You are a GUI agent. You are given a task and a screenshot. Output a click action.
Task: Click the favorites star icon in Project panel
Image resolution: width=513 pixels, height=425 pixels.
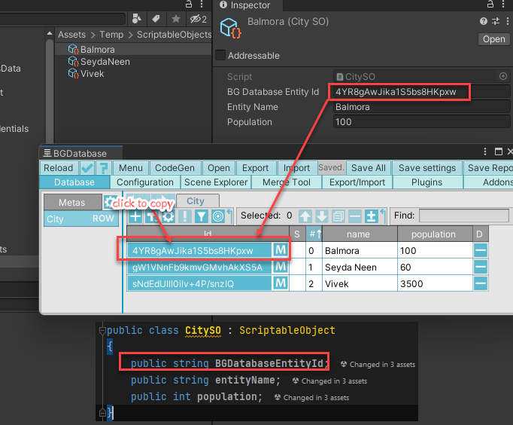coord(176,19)
